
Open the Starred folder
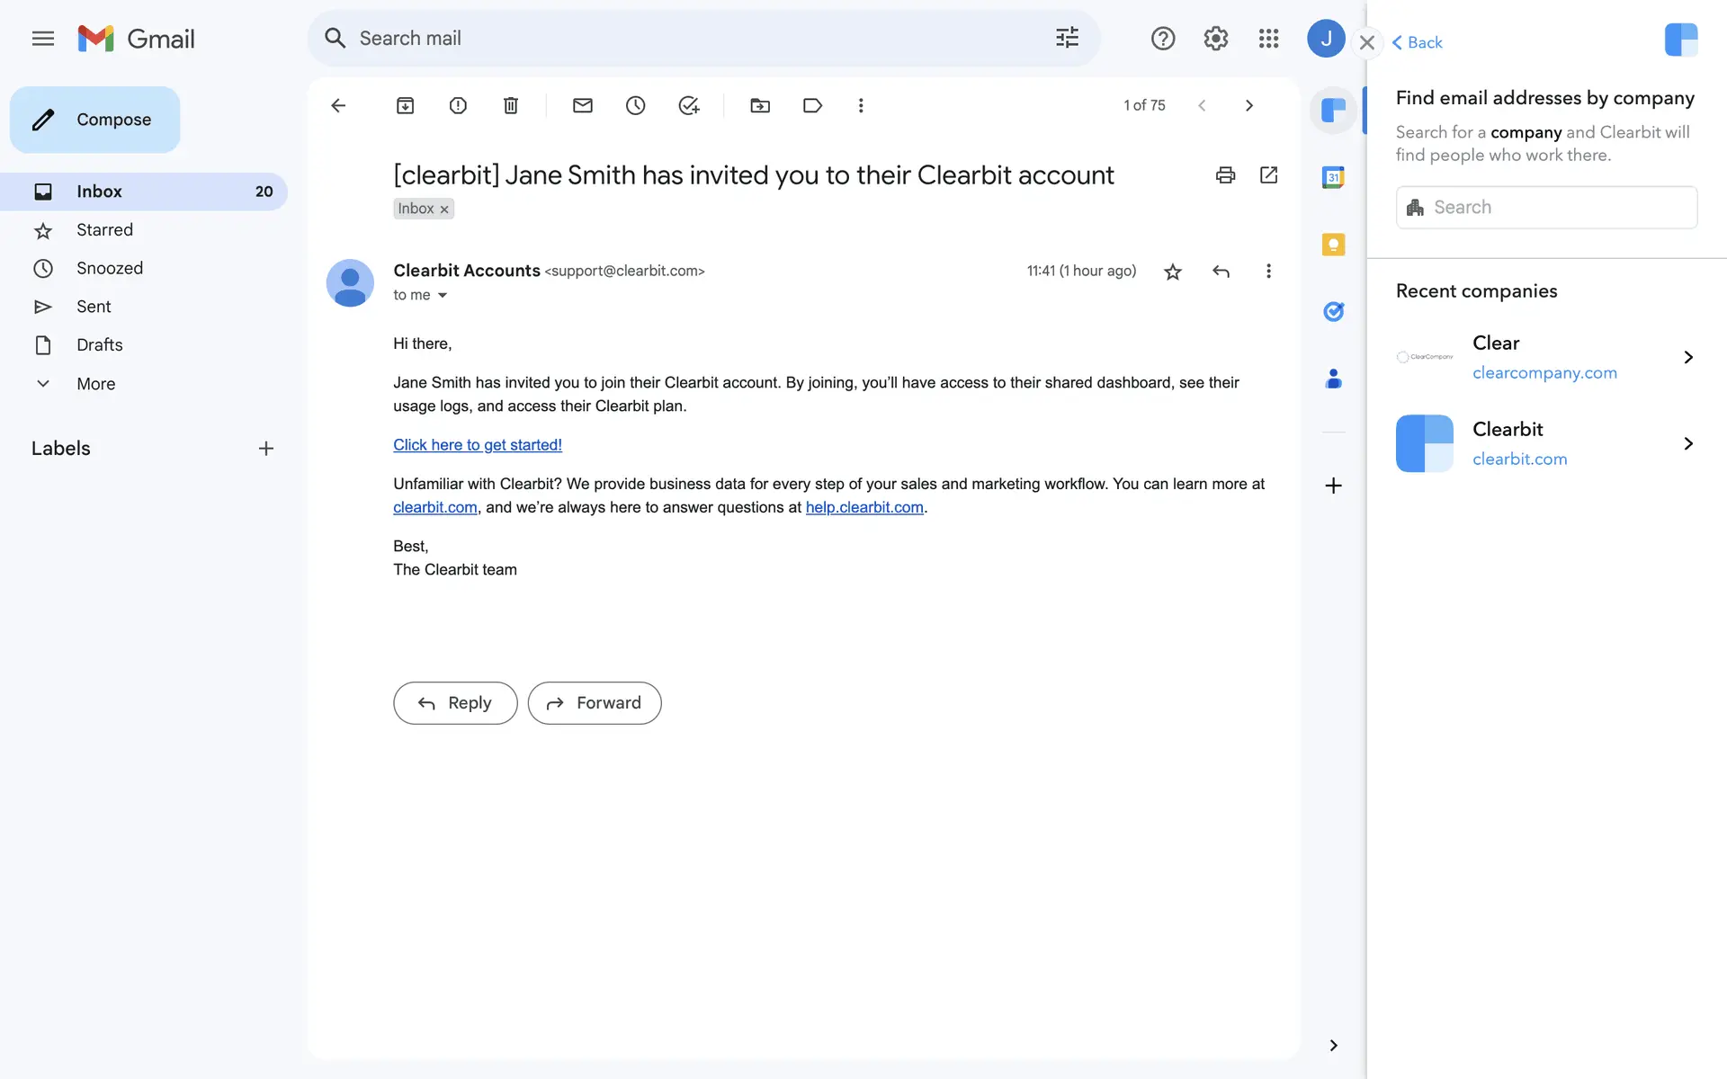click(104, 230)
